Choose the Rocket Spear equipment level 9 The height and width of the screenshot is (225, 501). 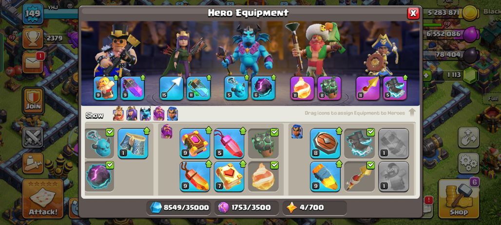325,176
